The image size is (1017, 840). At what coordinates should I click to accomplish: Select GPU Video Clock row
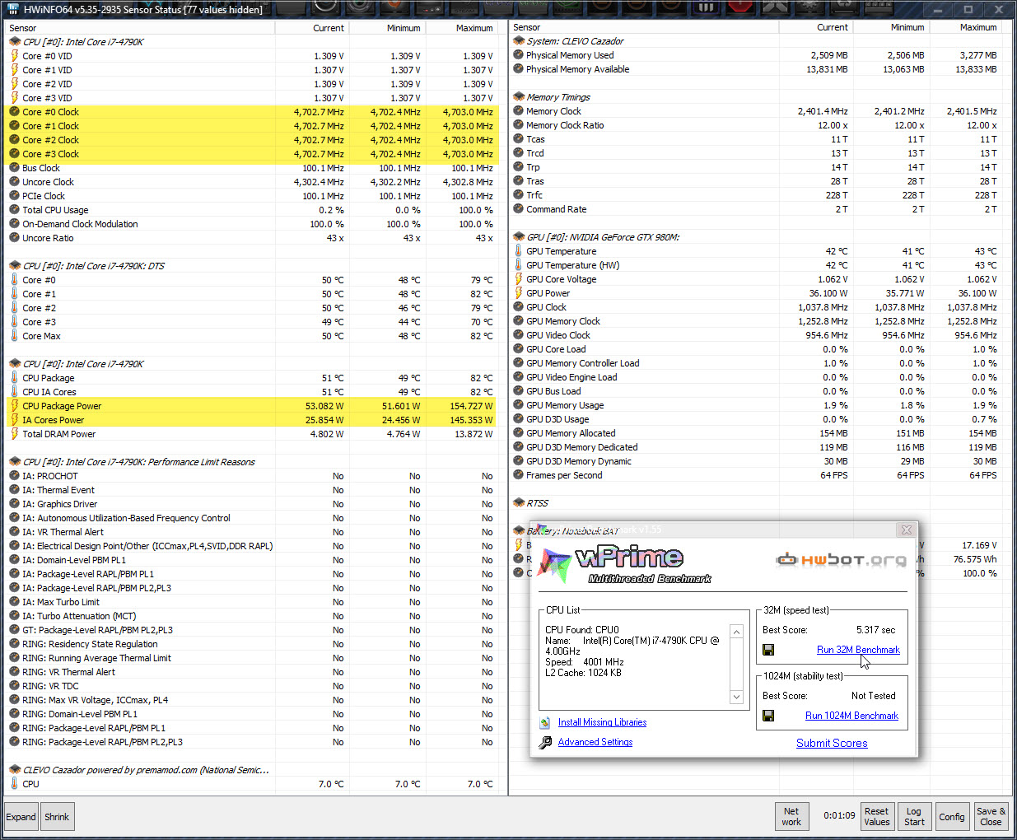coord(756,335)
